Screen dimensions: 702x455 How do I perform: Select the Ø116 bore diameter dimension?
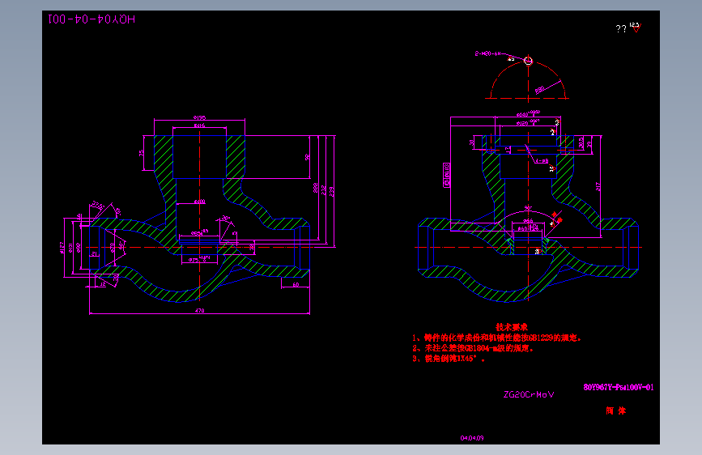click(200, 125)
